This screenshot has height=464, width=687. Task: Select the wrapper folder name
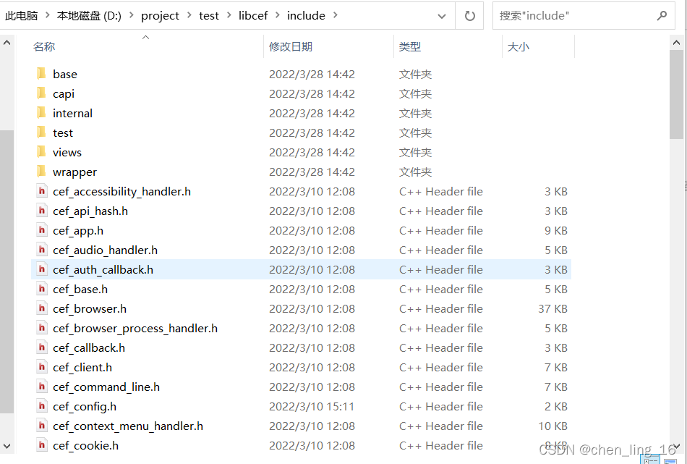click(74, 172)
